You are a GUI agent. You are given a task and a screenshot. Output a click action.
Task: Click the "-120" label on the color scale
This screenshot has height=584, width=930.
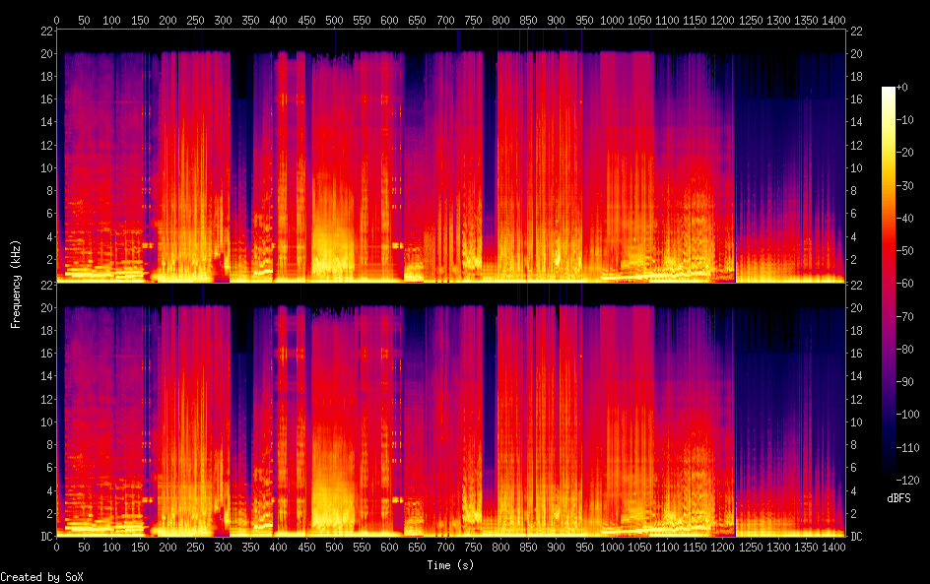[907, 481]
